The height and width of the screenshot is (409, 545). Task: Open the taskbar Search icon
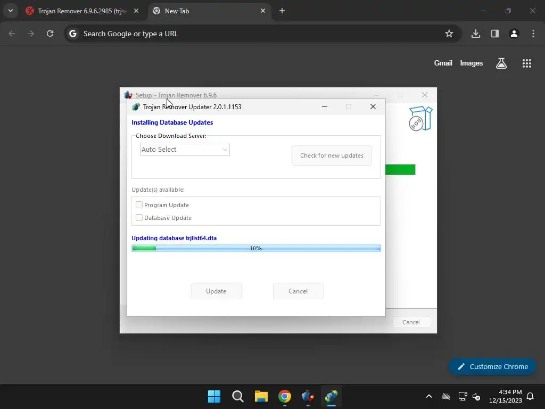coord(238,396)
